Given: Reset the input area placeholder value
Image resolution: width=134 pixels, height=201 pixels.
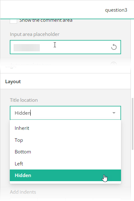Looking at the screenshot, I should point(114,47).
